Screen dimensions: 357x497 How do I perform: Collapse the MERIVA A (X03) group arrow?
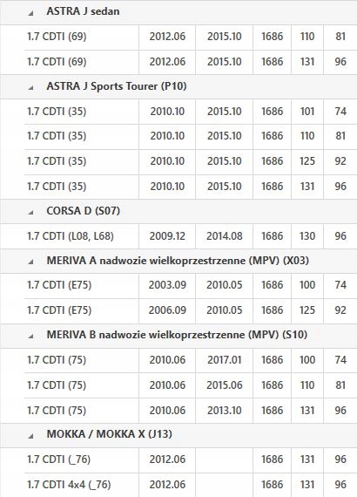(x=30, y=262)
